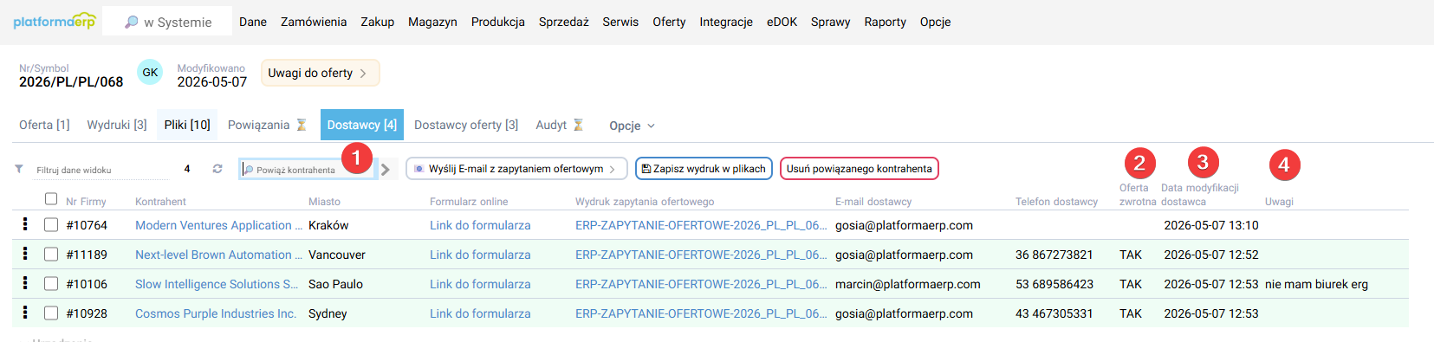1434x342 pixels.
Task: Switch to the Wydruki [3] tab
Action: [117, 125]
